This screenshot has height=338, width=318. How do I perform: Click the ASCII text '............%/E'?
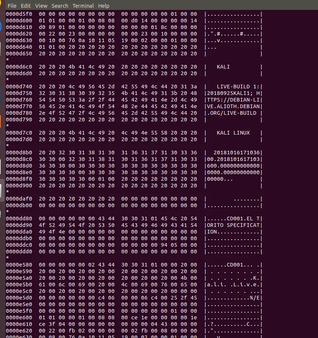[233, 298]
